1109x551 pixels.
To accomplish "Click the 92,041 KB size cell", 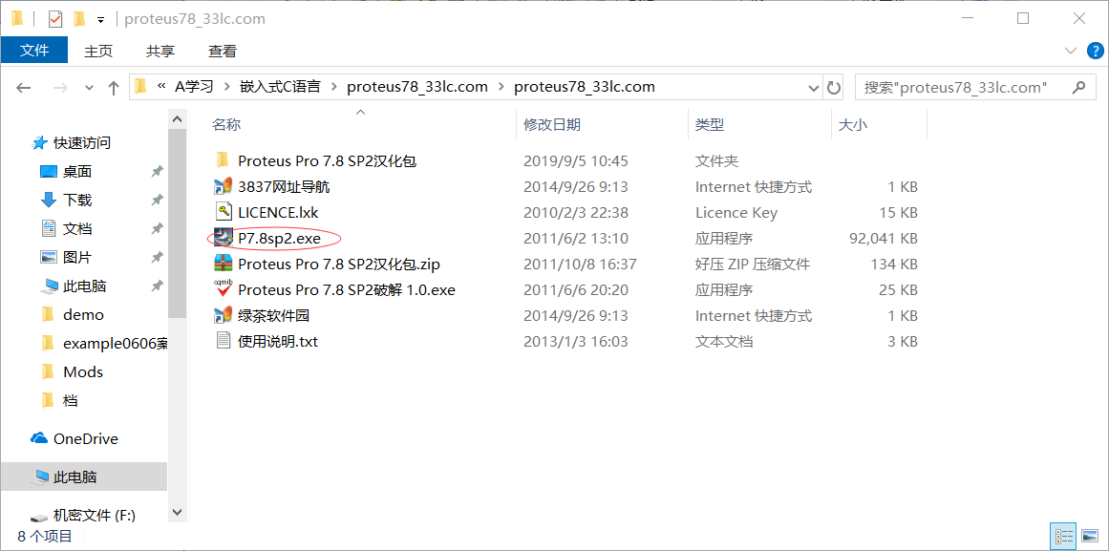I will 883,239.
